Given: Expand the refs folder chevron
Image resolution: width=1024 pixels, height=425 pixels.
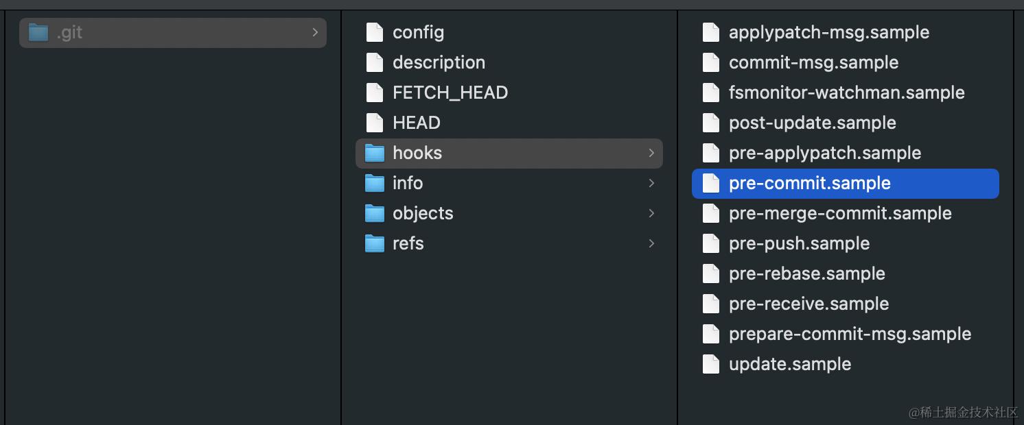Looking at the screenshot, I should coord(651,243).
